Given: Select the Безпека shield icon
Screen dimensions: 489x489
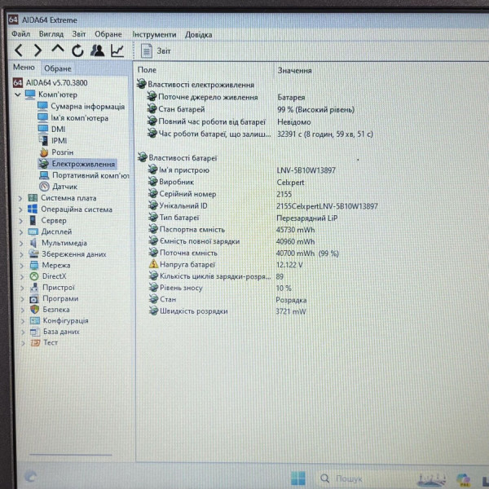Looking at the screenshot, I should click(x=34, y=310).
